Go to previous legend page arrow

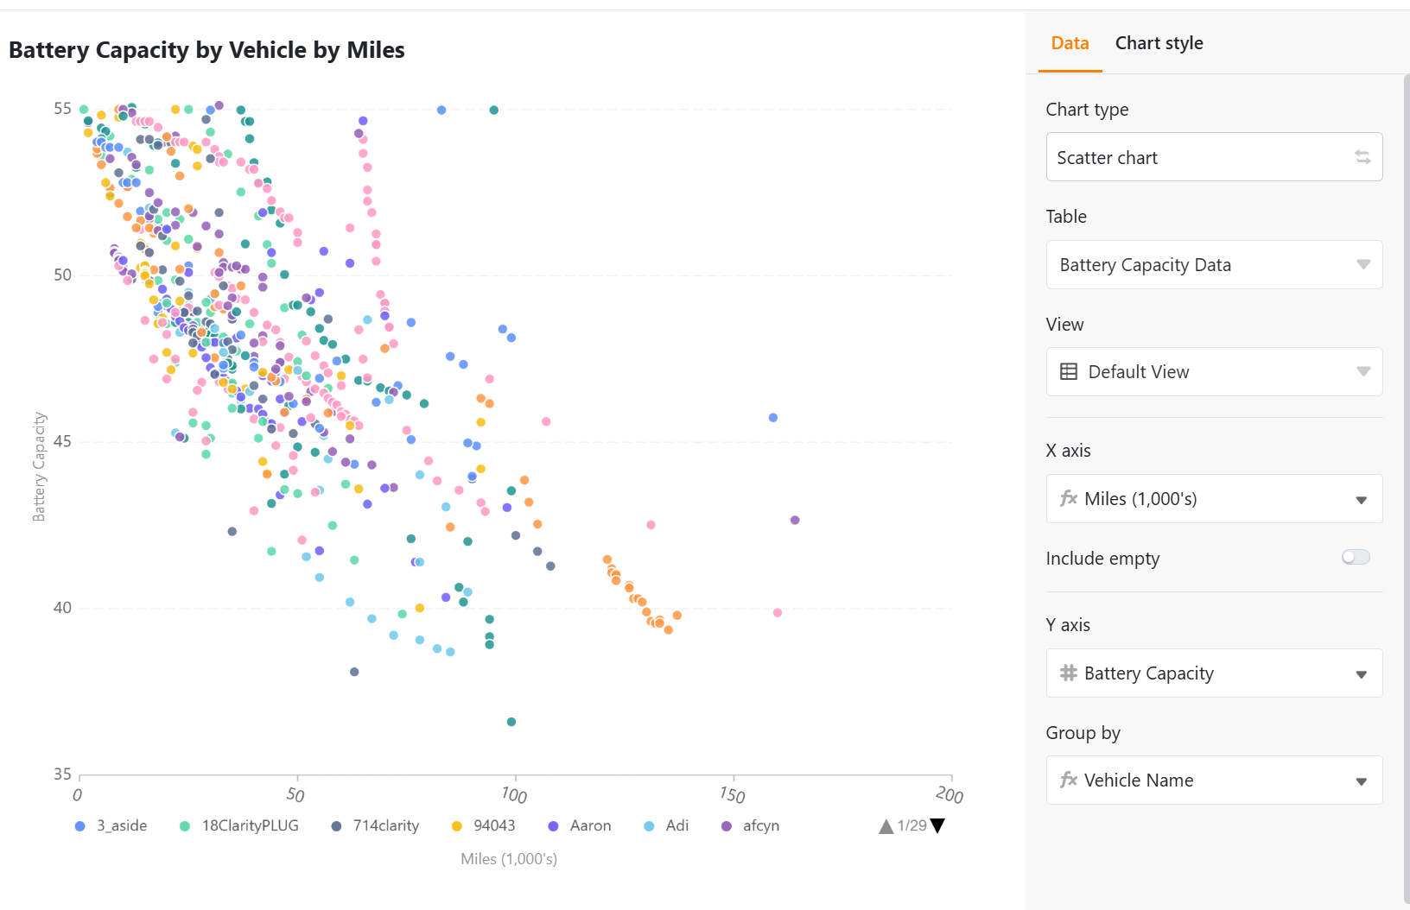pyautogui.click(x=886, y=826)
